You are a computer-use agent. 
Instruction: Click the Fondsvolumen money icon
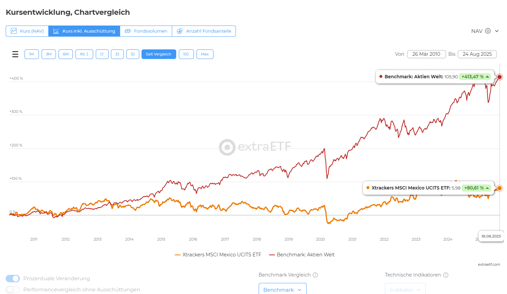pos(128,31)
